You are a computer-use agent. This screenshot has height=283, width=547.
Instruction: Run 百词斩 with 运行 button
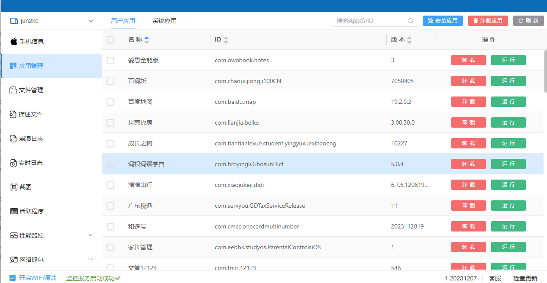(508, 81)
